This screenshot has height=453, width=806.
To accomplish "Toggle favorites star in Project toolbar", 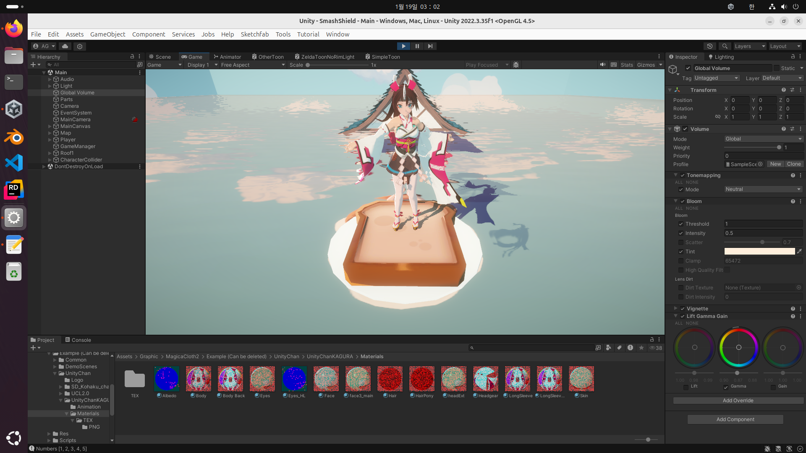I will pos(641,348).
